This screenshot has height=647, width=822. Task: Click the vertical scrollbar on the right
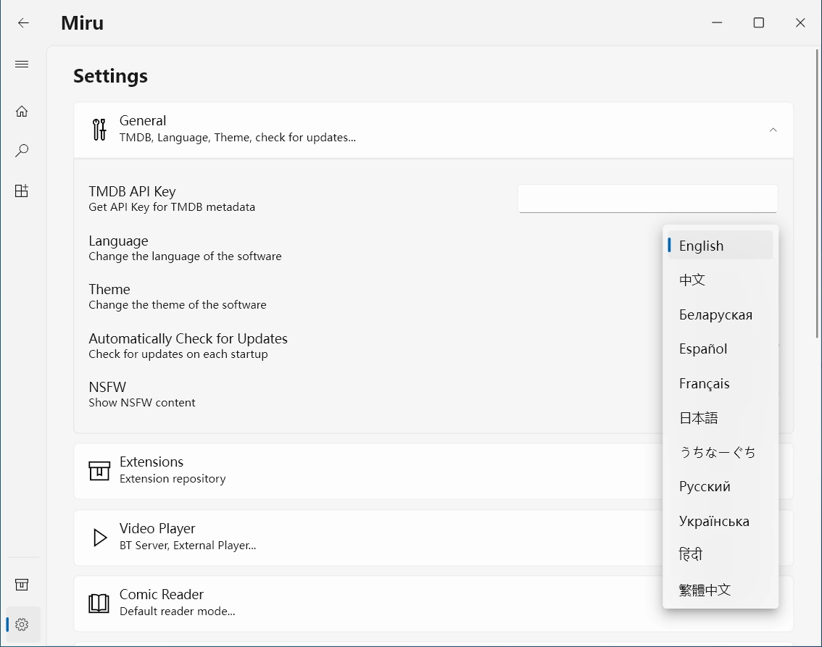pyautogui.click(x=818, y=196)
